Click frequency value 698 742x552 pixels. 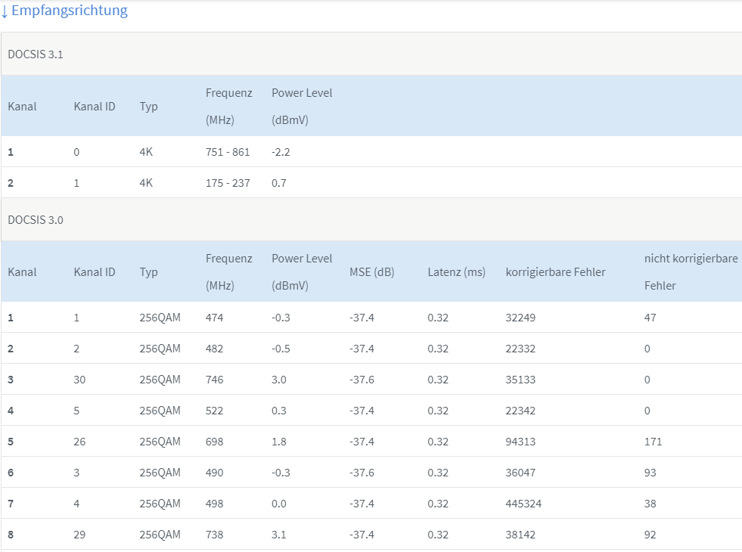[214, 442]
